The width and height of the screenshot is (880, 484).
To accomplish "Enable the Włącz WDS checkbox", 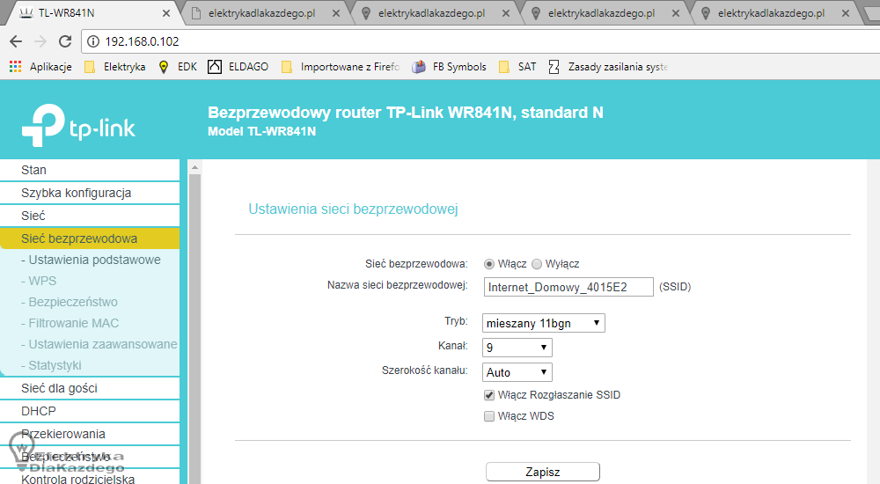I will [489, 416].
